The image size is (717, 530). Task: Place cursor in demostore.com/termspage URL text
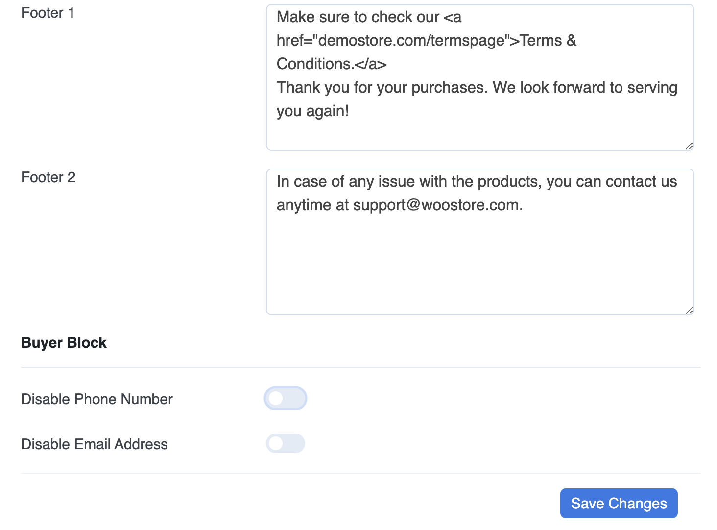click(411, 40)
